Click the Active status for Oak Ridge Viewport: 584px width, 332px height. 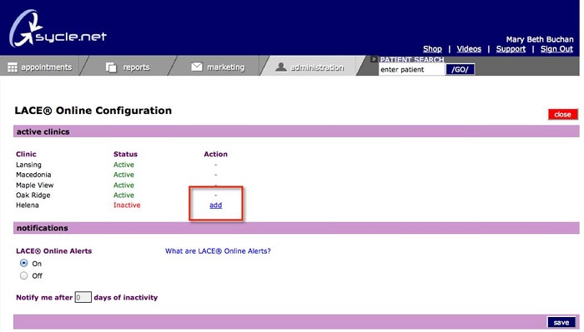[x=123, y=196]
